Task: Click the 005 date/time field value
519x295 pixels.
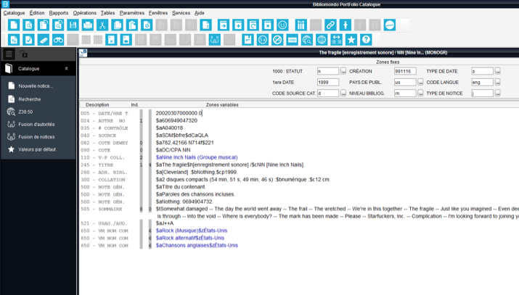Action: click(179, 113)
